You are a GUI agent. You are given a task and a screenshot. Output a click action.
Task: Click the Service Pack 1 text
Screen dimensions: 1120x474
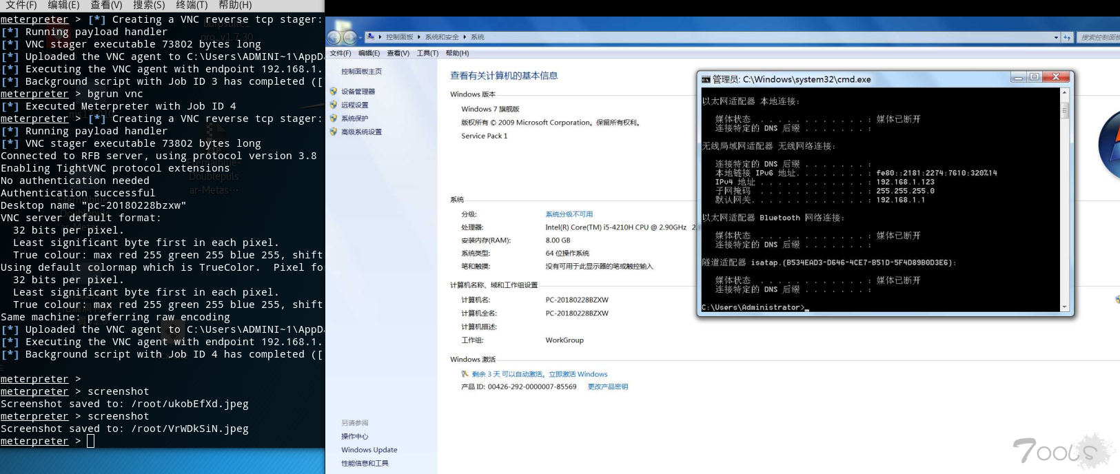coord(484,136)
